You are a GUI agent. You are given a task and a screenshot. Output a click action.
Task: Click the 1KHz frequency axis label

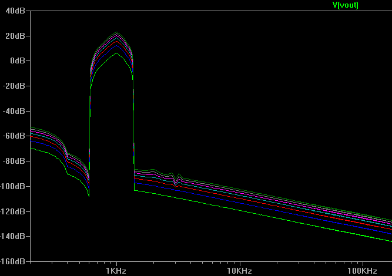click(116, 271)
